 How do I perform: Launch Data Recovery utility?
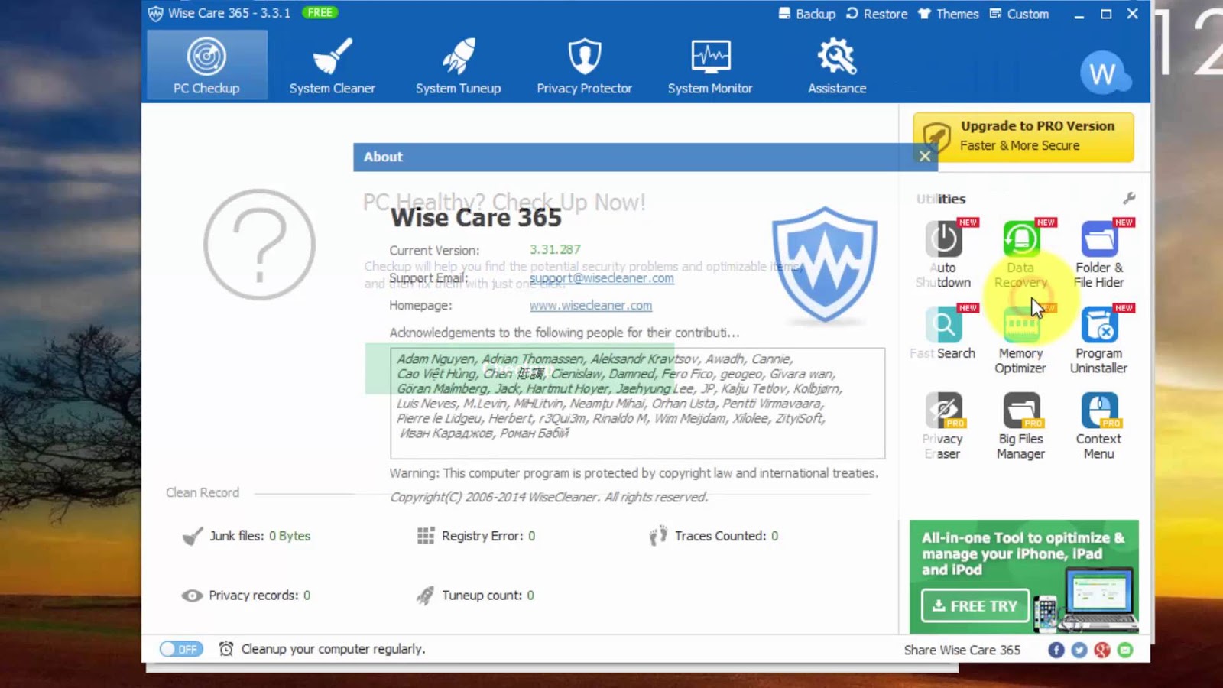(x=1020, y=254)
